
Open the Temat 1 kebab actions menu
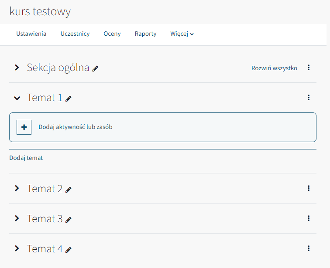click(309, 98)
